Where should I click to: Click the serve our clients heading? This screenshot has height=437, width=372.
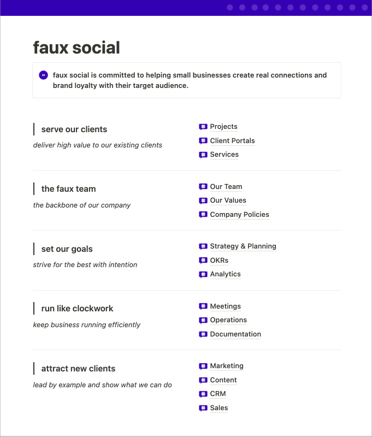coord(74,129)
